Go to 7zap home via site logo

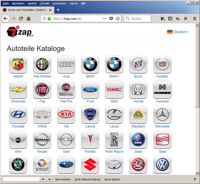click(x=20, y=31)
